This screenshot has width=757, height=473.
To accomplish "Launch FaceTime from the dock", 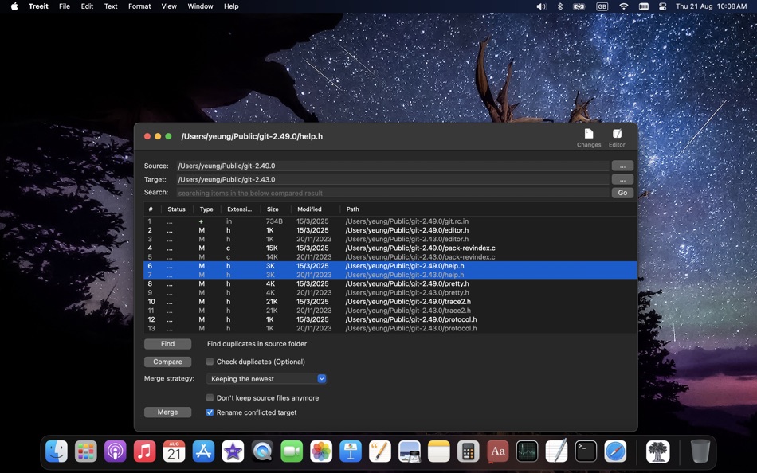I will [292, 451].
